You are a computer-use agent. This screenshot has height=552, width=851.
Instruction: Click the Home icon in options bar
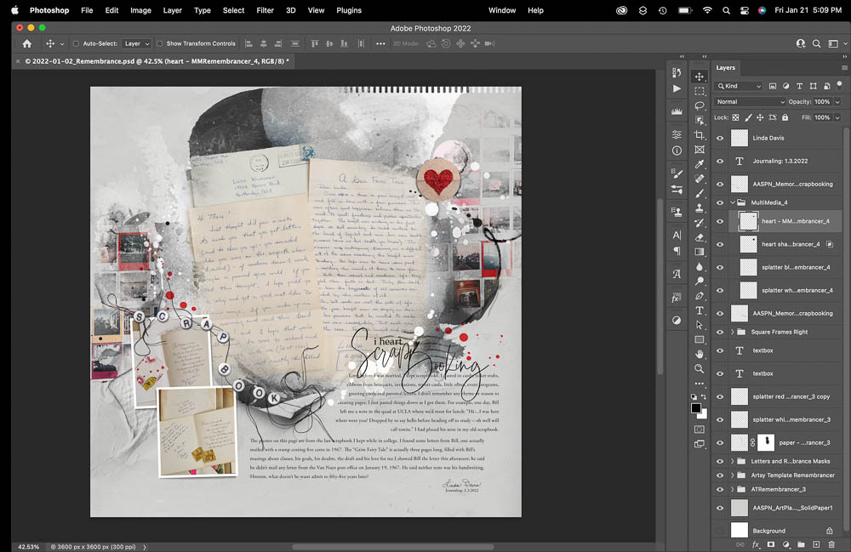27,44
